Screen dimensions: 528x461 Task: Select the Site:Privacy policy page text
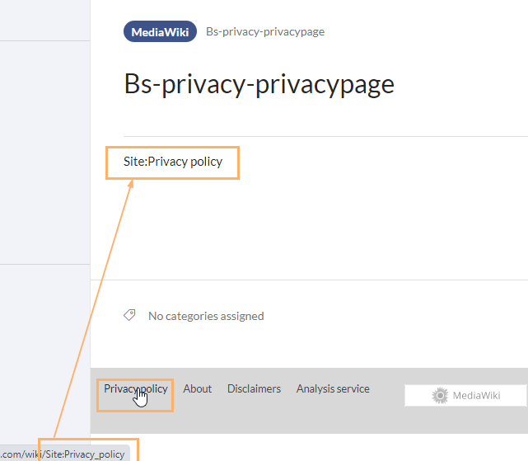[x=173, y=162]
